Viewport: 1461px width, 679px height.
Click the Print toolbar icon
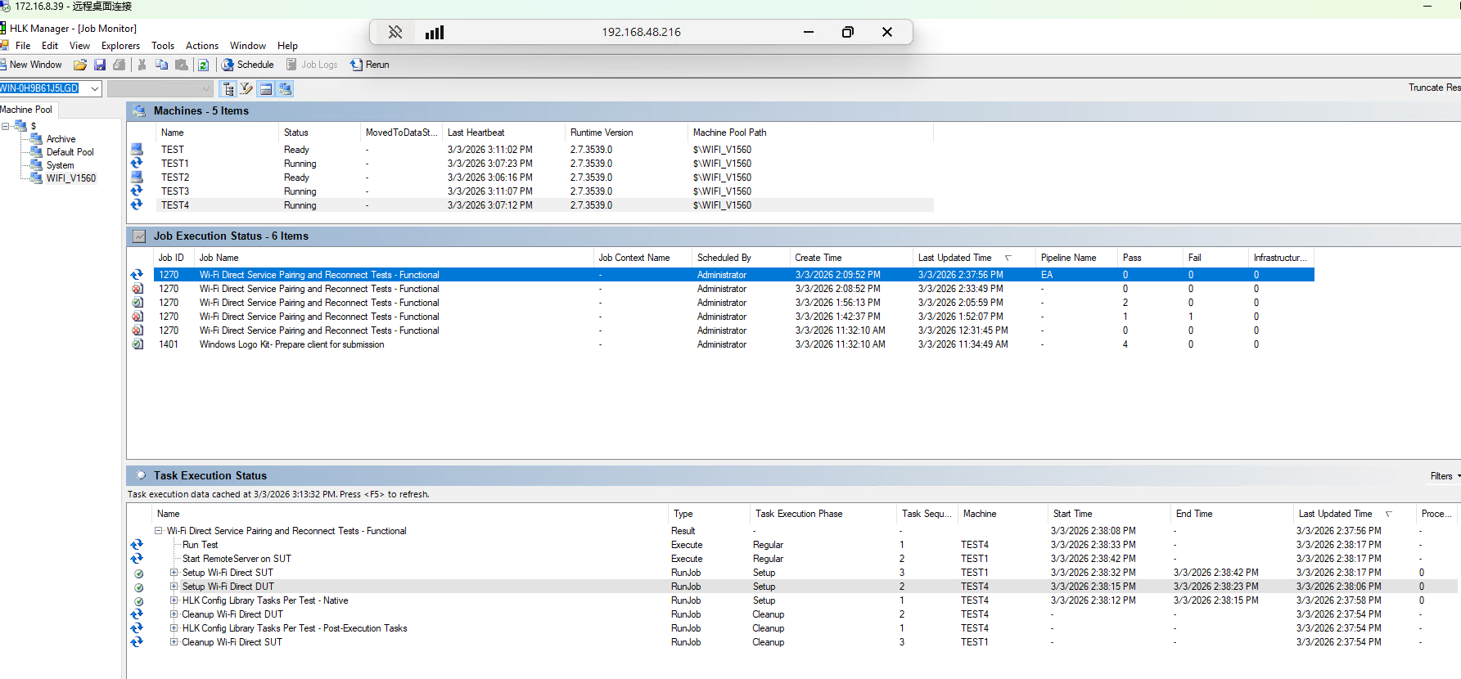[119, 65]
